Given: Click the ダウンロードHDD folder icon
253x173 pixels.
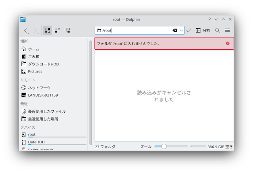Looking at the screenshot, I should 24,64.
